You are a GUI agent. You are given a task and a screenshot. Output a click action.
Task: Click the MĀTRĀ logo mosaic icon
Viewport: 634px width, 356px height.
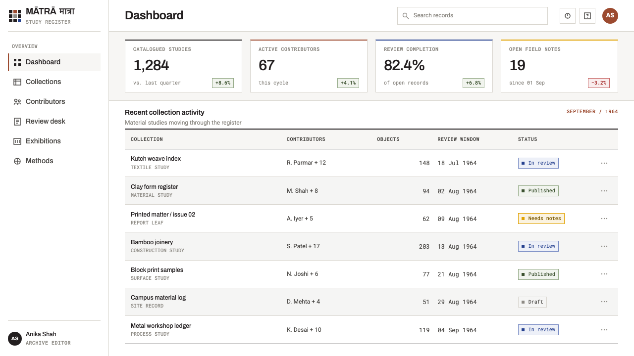click(x=15, y=15)
